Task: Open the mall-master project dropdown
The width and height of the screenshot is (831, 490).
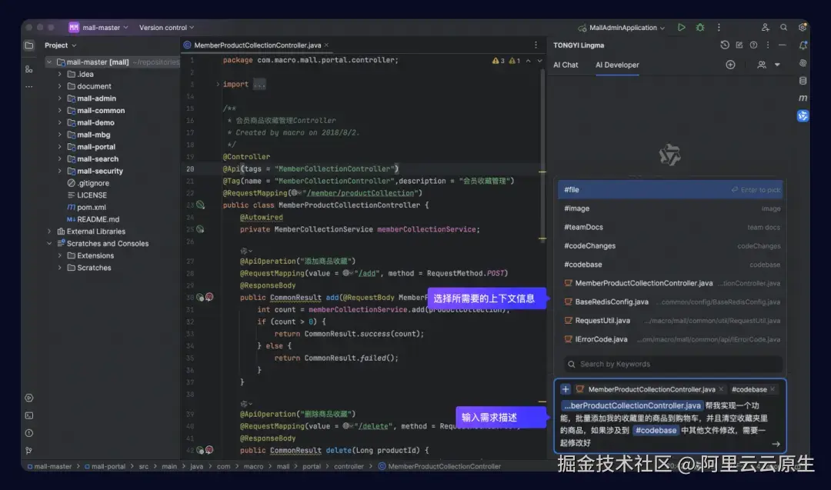Action: coord(98,28)
